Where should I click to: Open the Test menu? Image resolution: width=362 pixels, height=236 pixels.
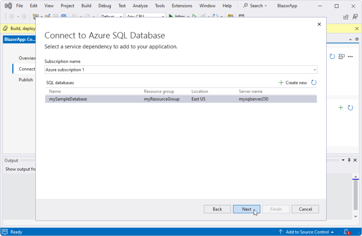pyautogui.click(x=122, y=6)
